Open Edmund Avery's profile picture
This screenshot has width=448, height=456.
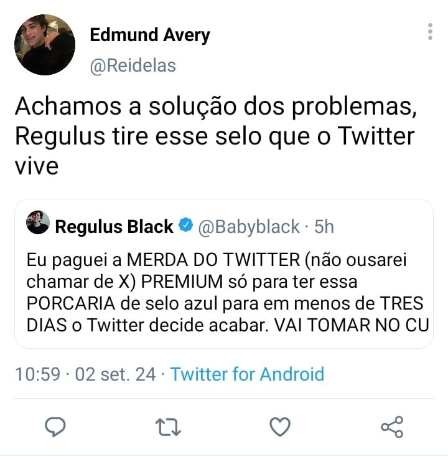click(x=45, y=44)
